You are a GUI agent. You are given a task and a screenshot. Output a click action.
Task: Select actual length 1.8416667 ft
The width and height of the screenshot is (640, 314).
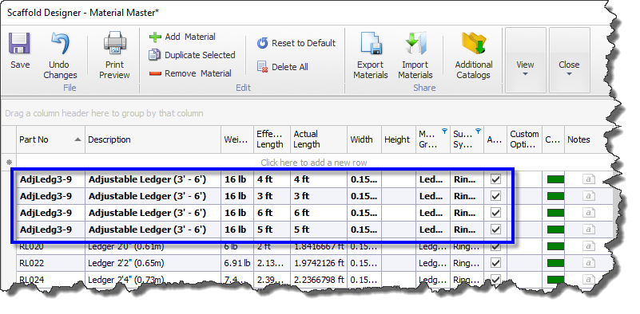click(319, 247)
